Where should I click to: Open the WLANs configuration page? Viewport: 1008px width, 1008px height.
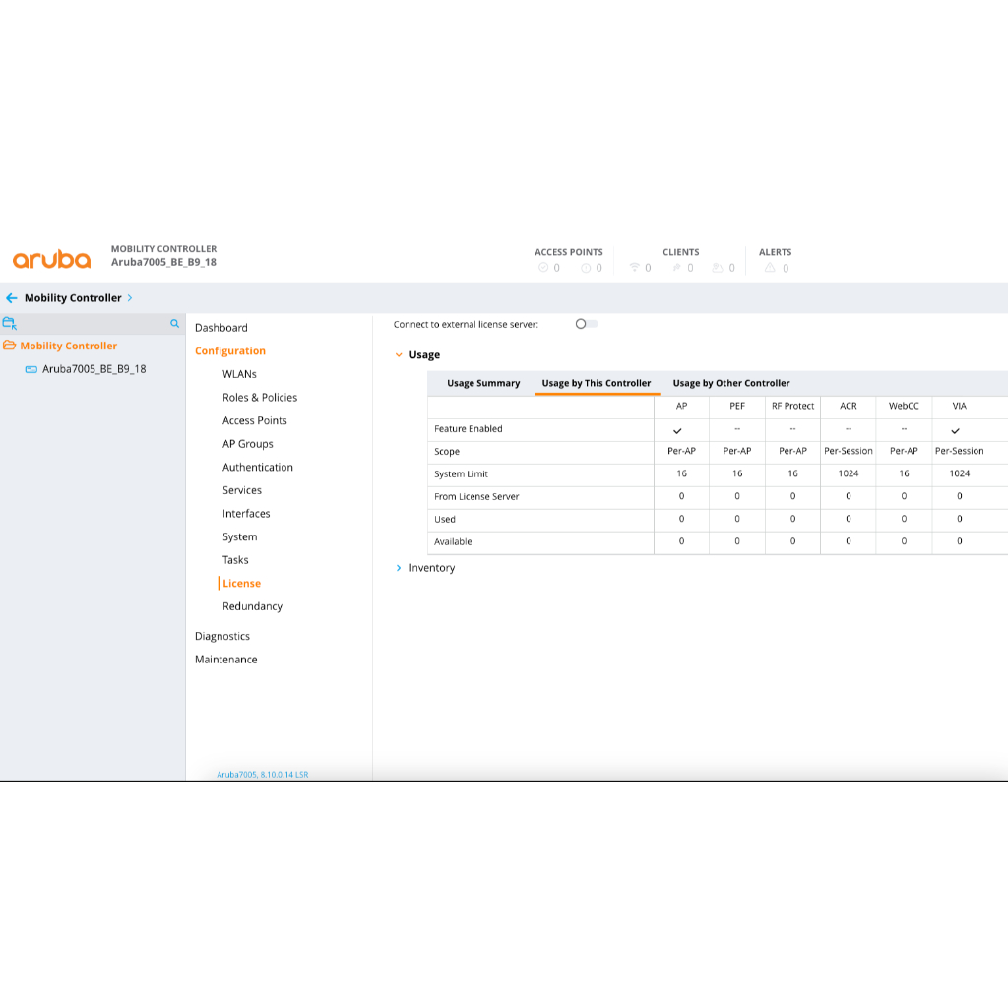click(x=239, y=374)
